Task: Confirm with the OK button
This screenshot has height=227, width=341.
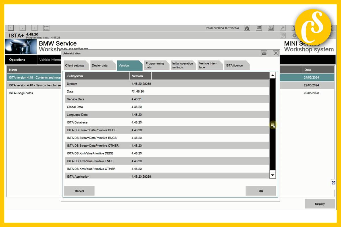Action: point(261,191)
